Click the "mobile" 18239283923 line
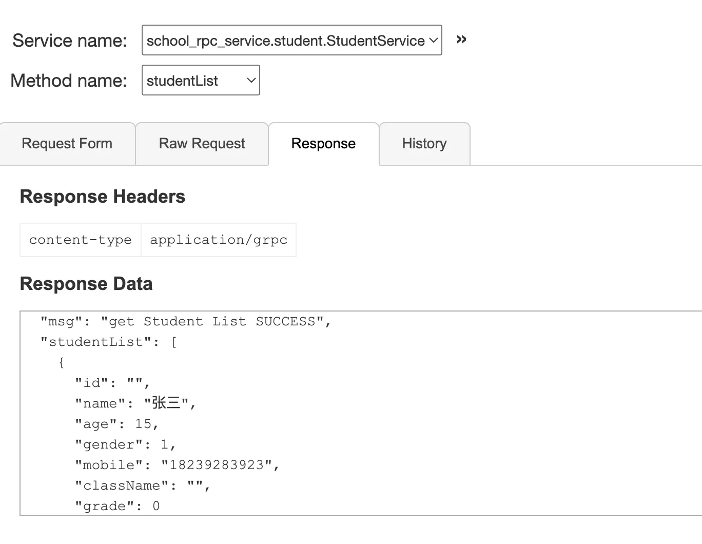The width and height of the screenshot is (702, 544). [x=177, y=465]
